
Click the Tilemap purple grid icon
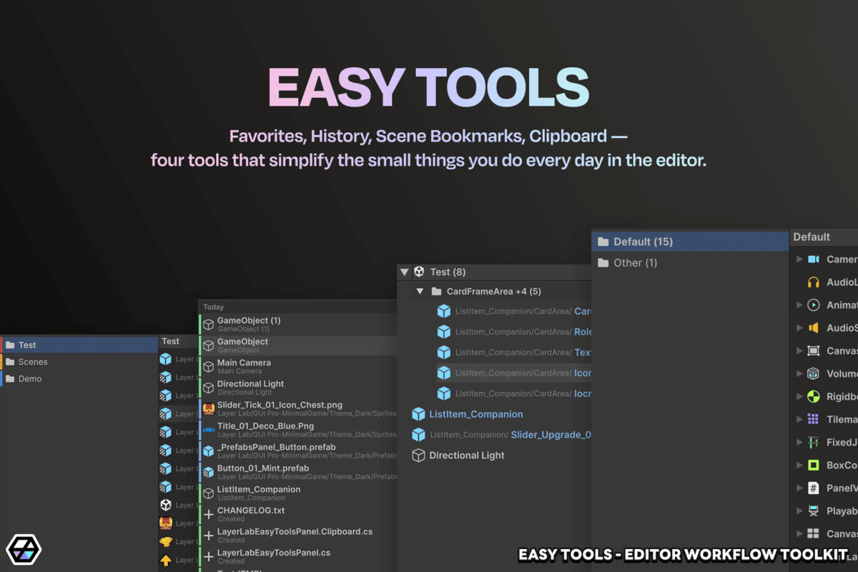[813, 419]
